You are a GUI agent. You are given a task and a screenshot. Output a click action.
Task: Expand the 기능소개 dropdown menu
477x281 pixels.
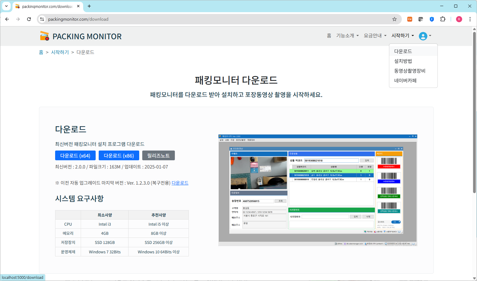(347, 36)
